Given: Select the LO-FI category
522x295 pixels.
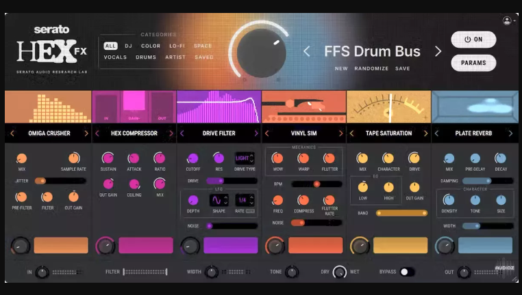Looking at the screenshot, I should [x=177, y=46].
